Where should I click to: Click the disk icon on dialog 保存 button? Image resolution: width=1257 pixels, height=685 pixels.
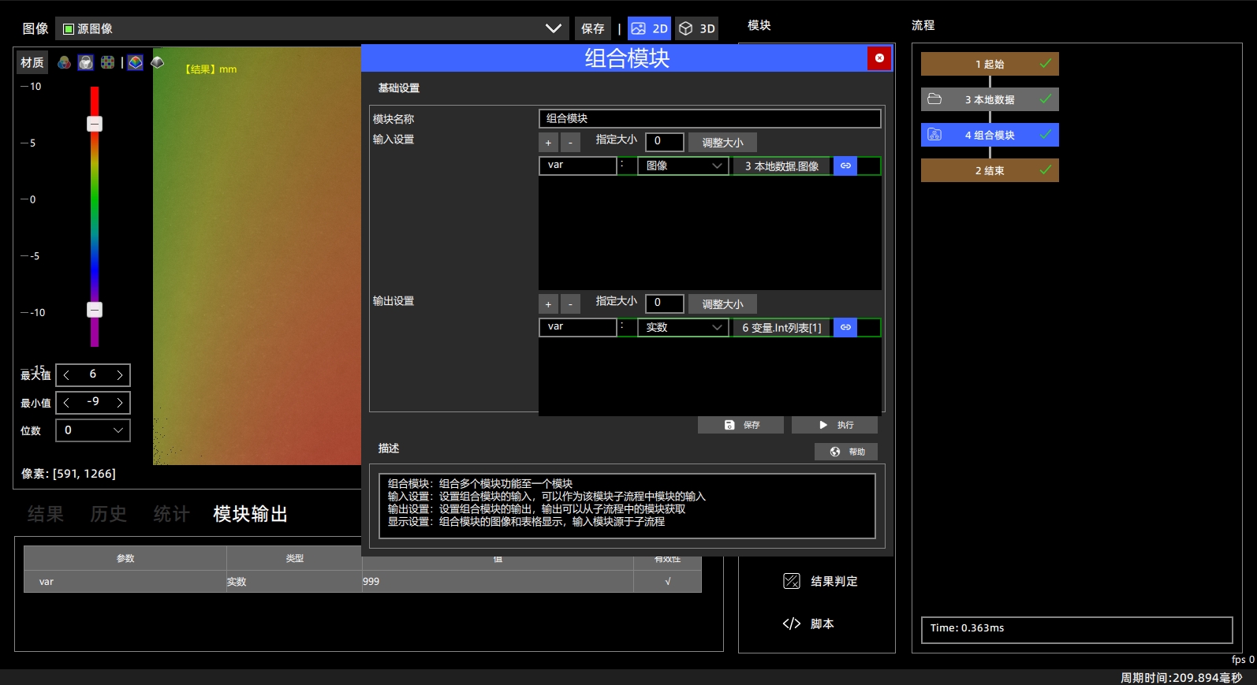coord(729,425)
